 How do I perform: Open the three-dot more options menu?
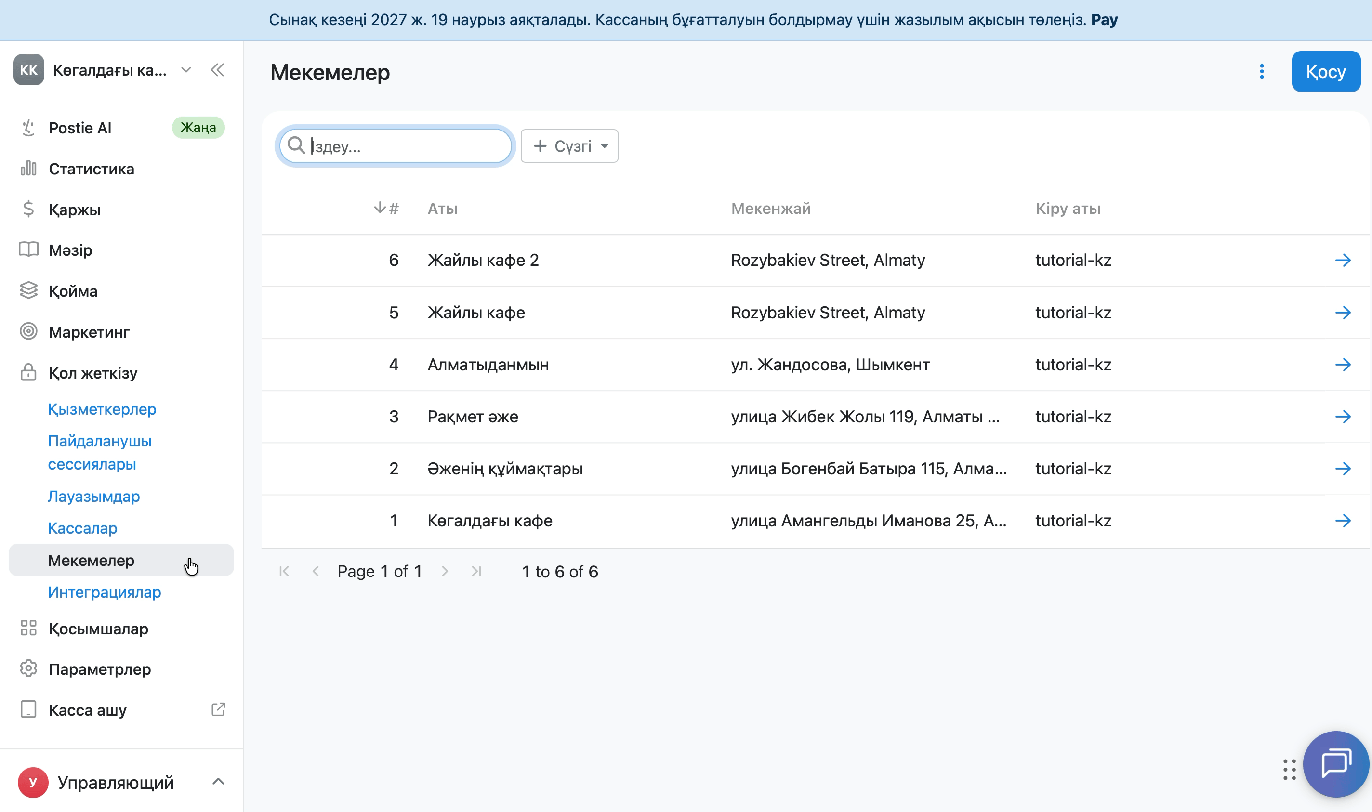1262,72
